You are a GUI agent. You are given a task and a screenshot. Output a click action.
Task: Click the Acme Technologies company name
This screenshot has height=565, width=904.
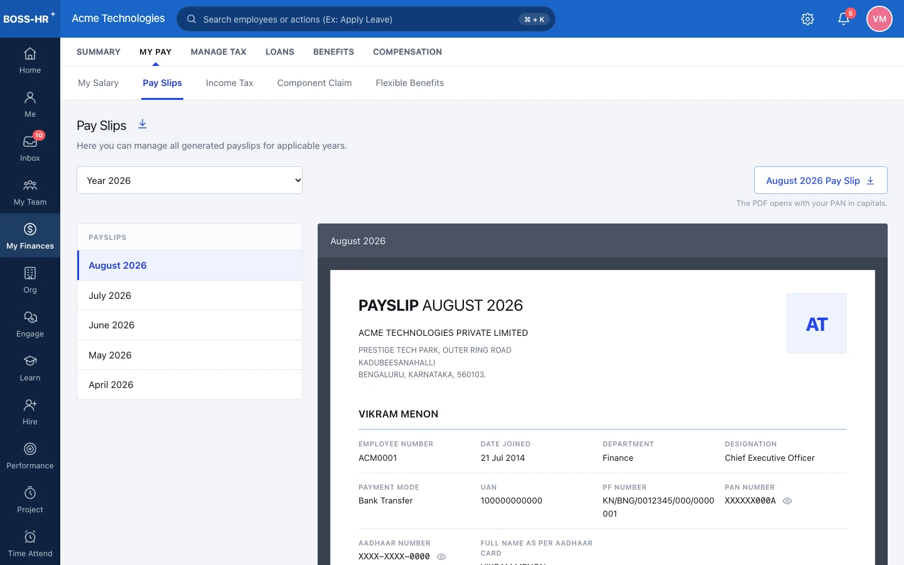[119, 18]
